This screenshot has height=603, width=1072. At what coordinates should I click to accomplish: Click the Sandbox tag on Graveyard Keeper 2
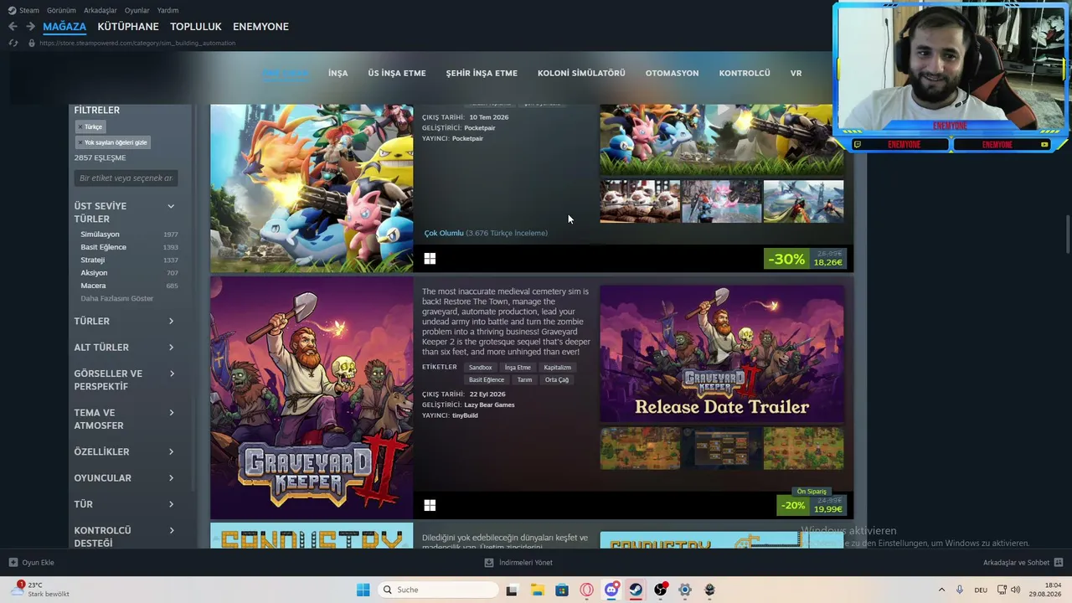(x=481, y=368)
